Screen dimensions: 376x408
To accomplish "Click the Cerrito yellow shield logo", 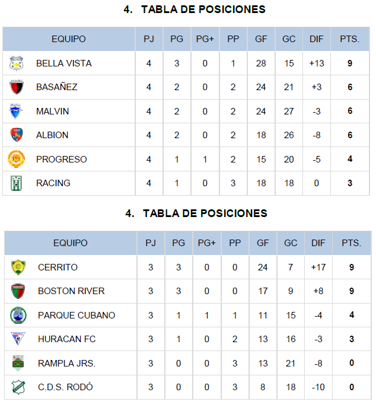I will (18, 267).
